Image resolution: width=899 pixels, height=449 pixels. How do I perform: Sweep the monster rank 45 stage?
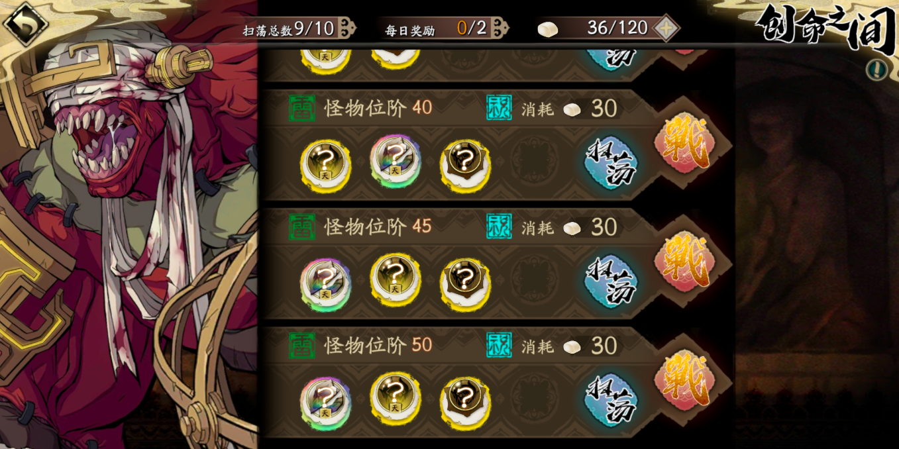(x=611, y=281)
